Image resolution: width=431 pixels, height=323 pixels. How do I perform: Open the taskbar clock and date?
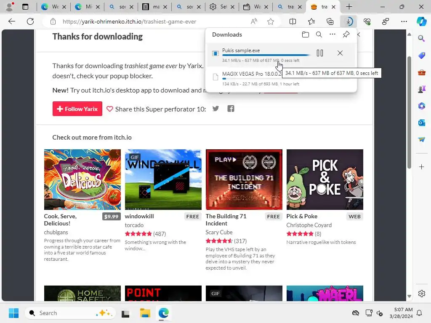(x=401, y=313)
